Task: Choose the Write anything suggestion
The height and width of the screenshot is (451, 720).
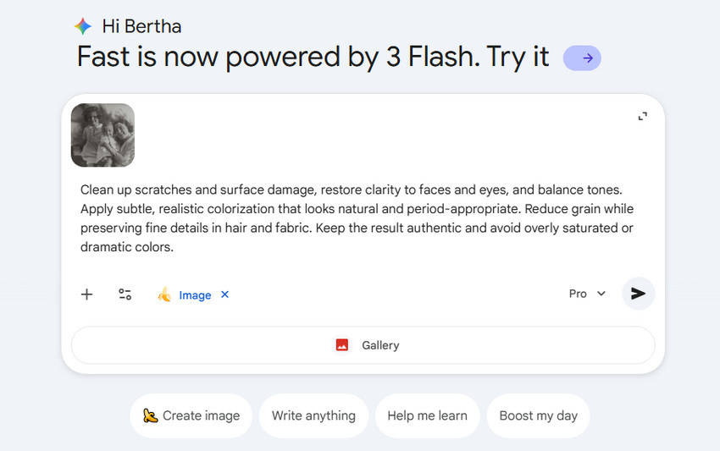Action: pos(313,415)
